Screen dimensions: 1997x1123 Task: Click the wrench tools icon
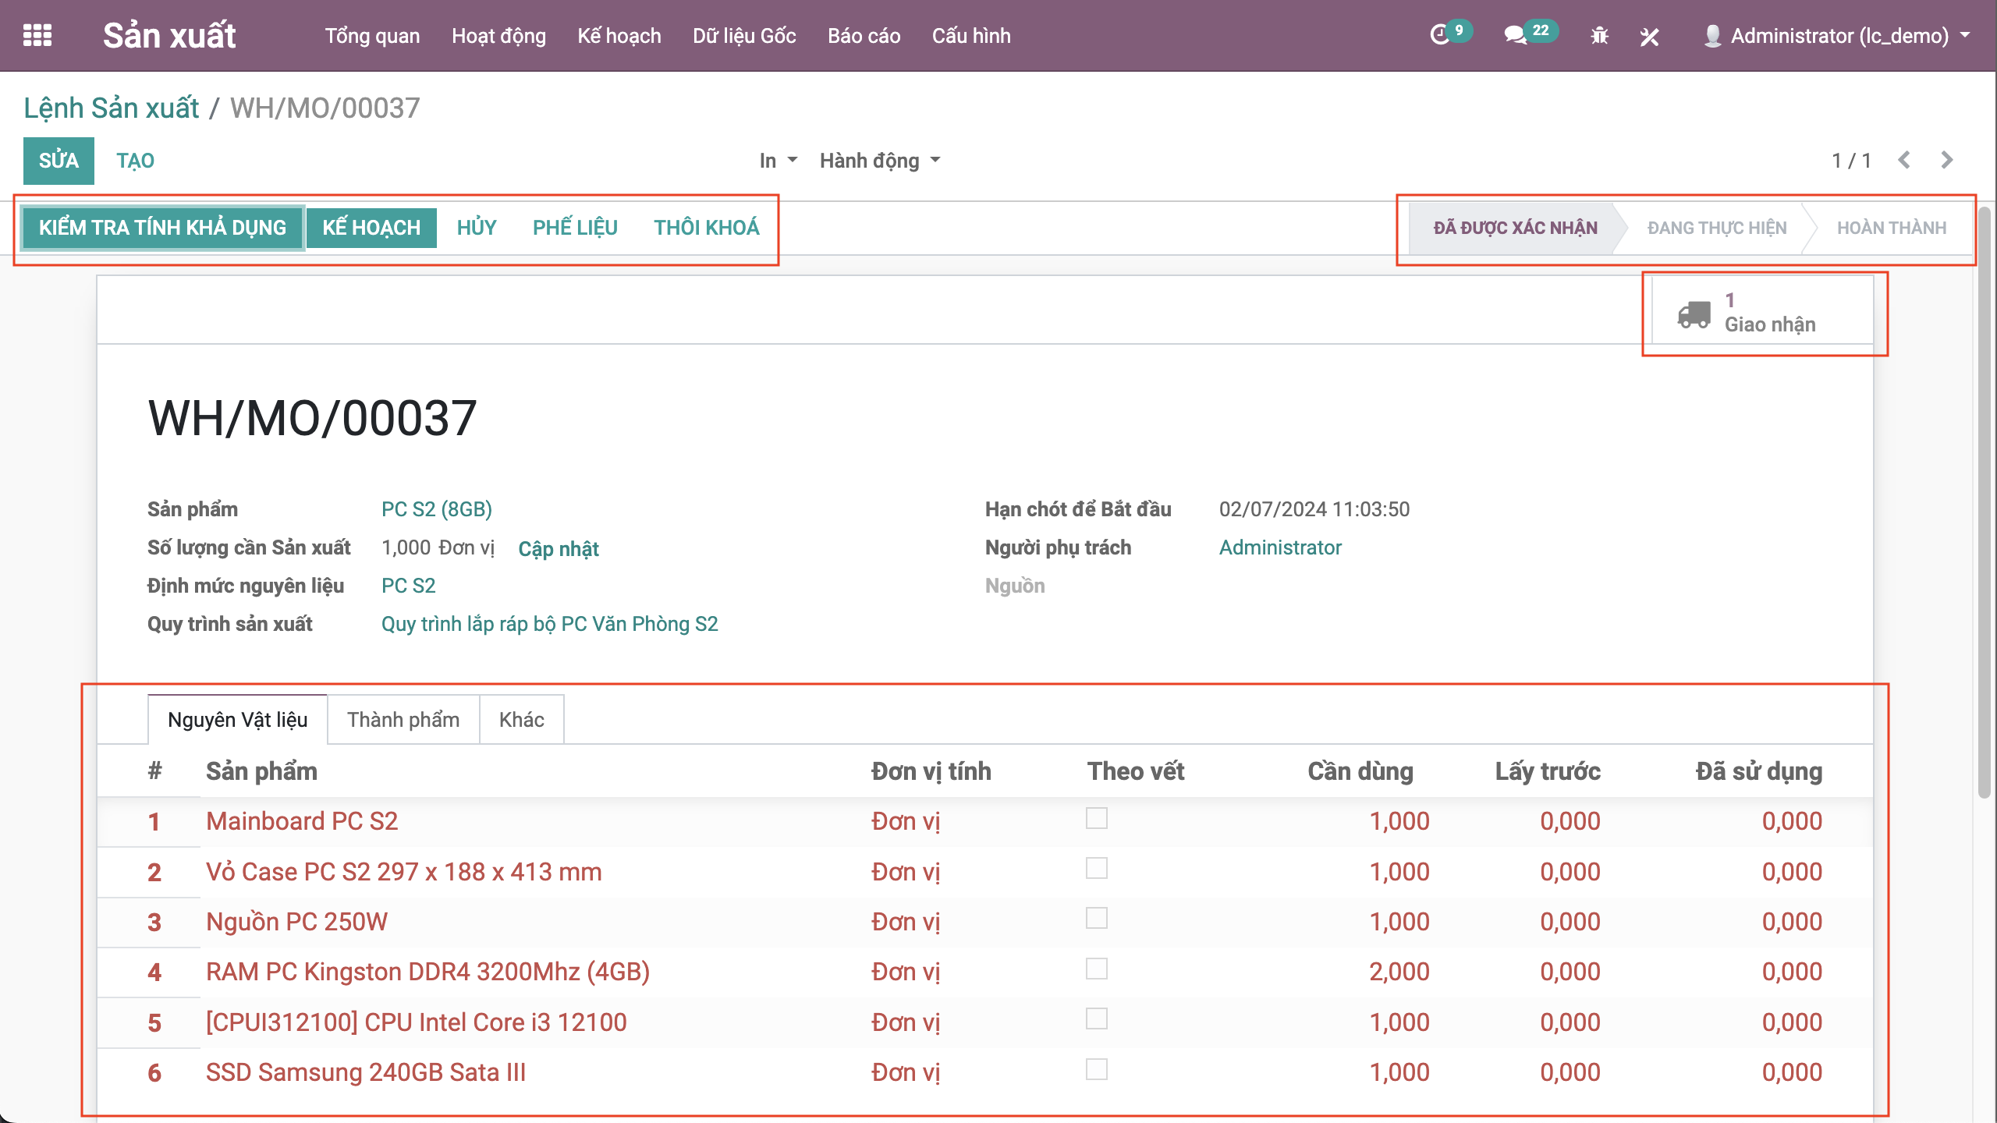pos(1649,36)
